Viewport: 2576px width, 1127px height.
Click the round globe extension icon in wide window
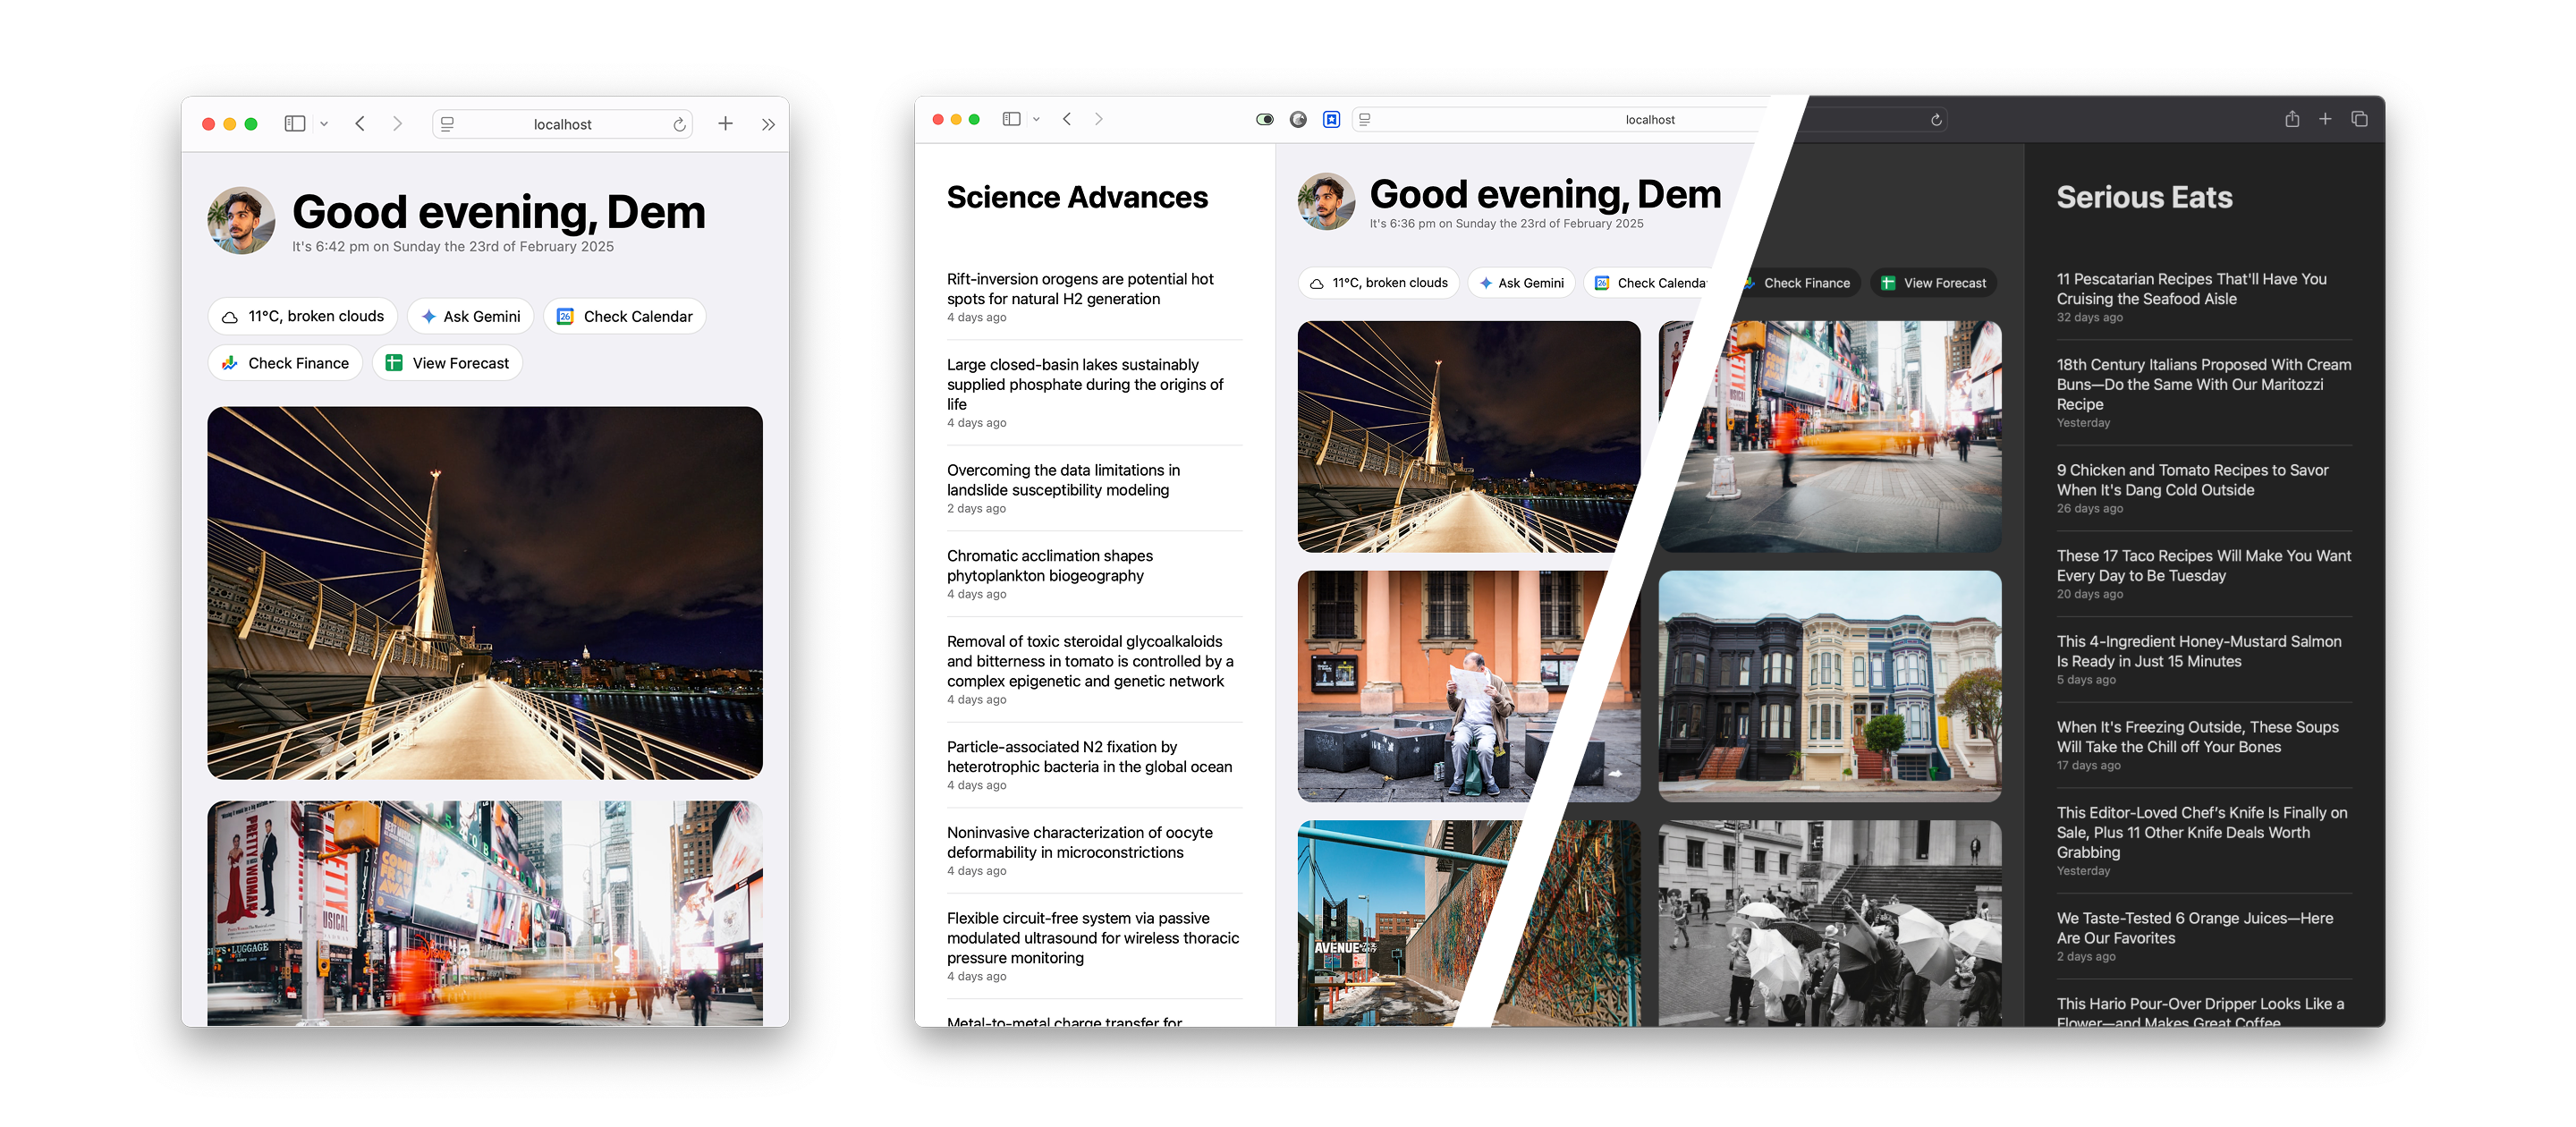1298,119
